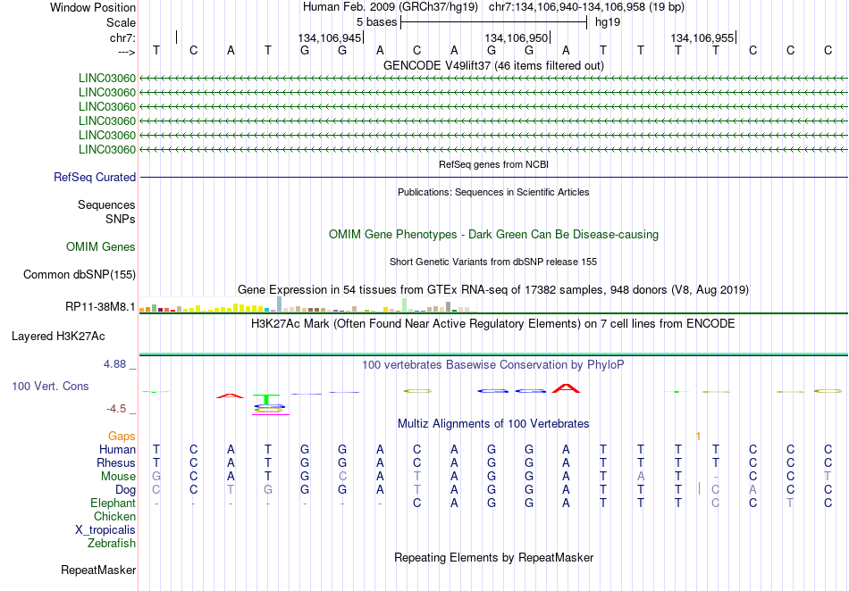Viewport: 849px width, 591px height.
Task: Open GTEx Gene Expression in 54 tissues title
Action: tap(493, 290)
